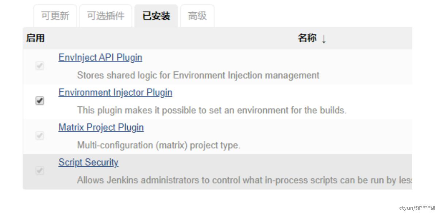Click the 'Multi-configuration (matrix) project type' description

point(158,145)
